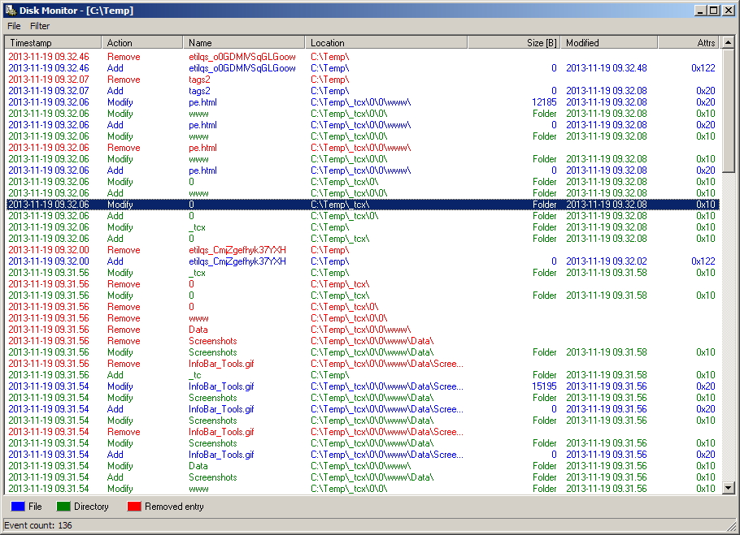Select the pe.html row with size 12185

tap(363, 102)
